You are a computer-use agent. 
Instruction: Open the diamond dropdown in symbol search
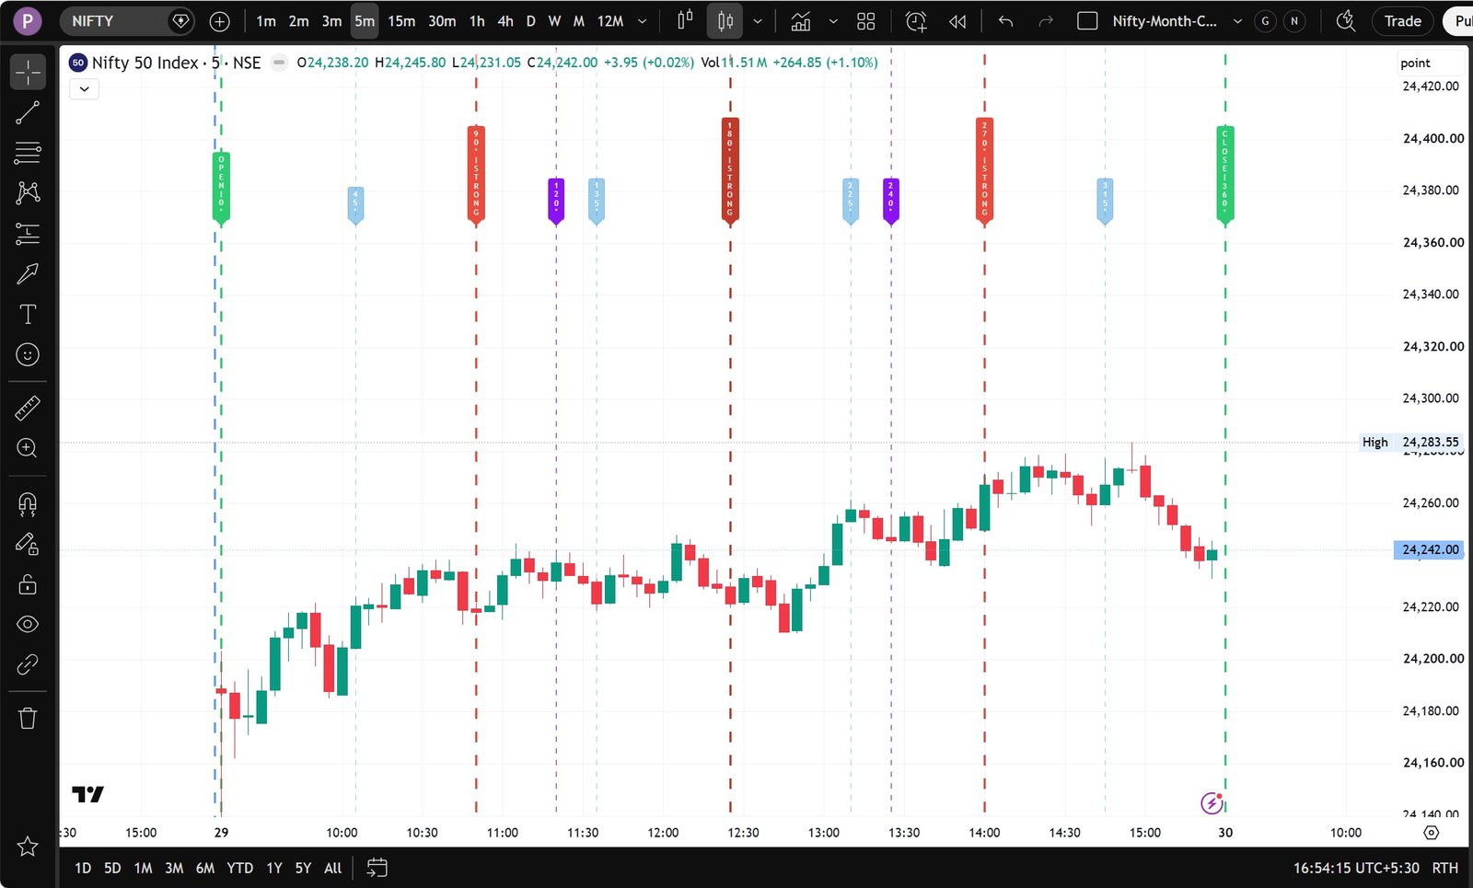pyautogui.click(x=181, y=21)
